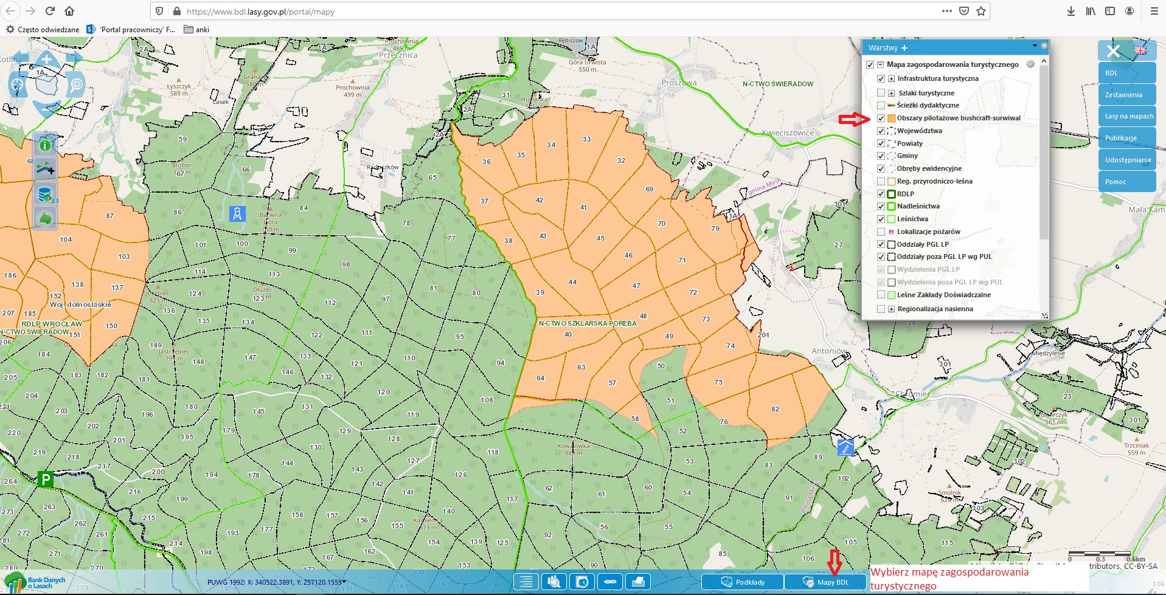
Task: Expand the Infrastruktura turystyczna layer group
Action: pyautogui.click(x=892, y=78)
